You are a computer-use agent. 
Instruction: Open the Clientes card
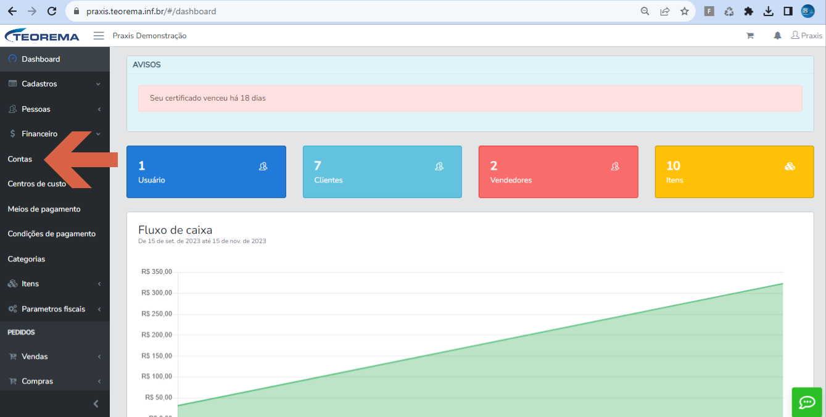pyautogui.click(x=382, y=171)
